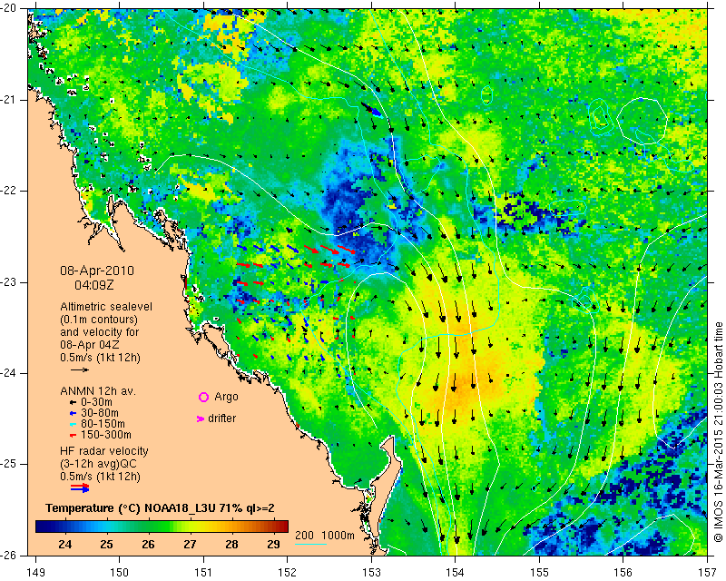This screenshot has width=726, height=581.
Task: Click longitude axis label 157
Action: pos(708,573)
